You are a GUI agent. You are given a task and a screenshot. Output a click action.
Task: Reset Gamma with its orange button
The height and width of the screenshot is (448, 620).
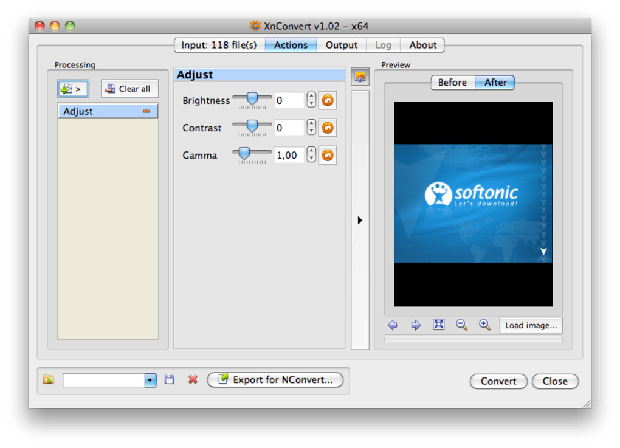[328, 155]
